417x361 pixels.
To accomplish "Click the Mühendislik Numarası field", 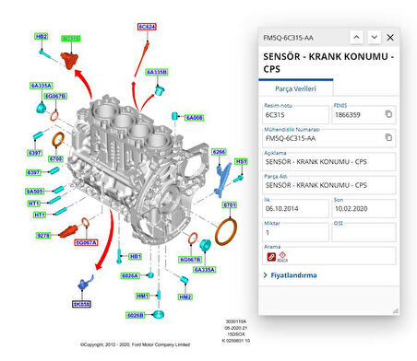I will tap(329, 138).
